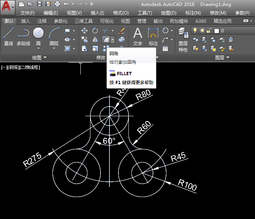Screen dimensions: 255x219
Task: Click the white layer color swatch
Action: [x=216, y=31]
